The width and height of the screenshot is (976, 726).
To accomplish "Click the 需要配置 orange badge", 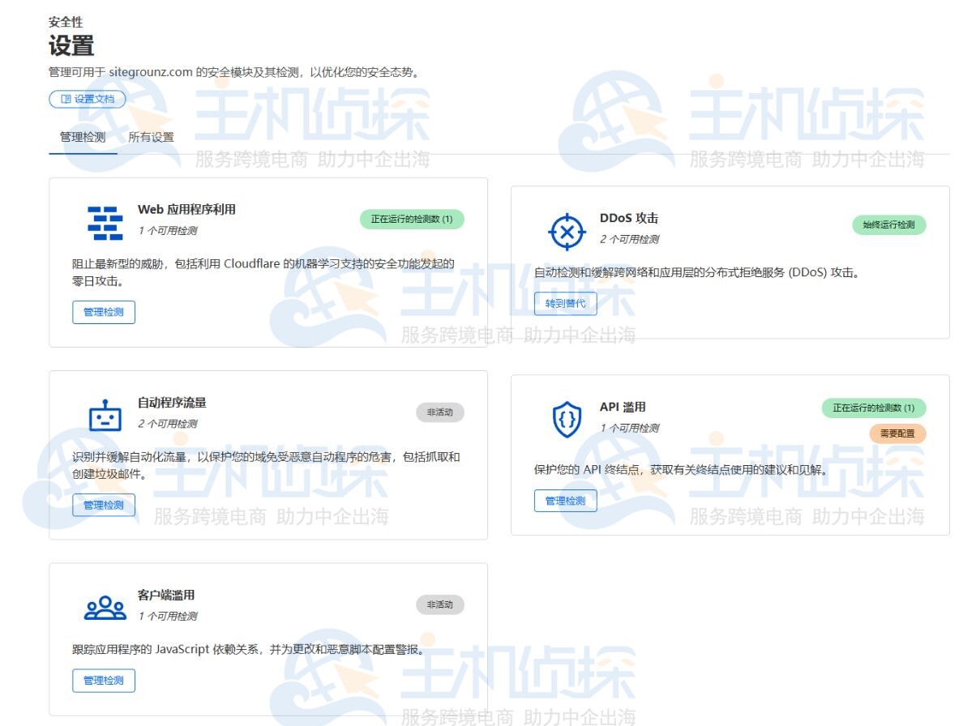I will click(x=897, y=433).
